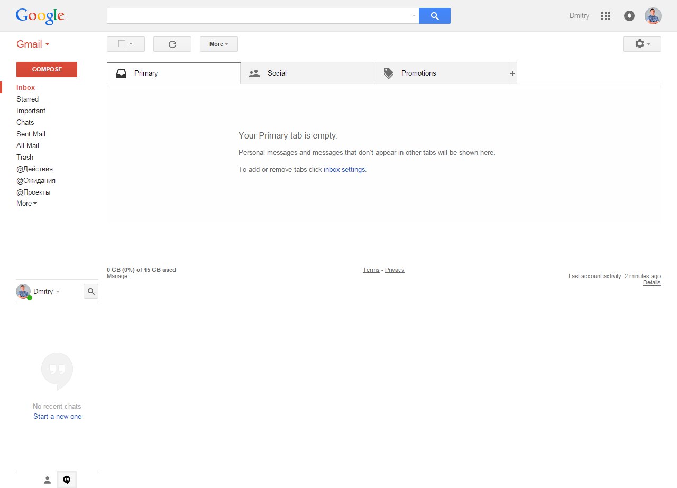Open the More actions dropdown
Screen dimensions: 677x488
(x=219, y=44)
